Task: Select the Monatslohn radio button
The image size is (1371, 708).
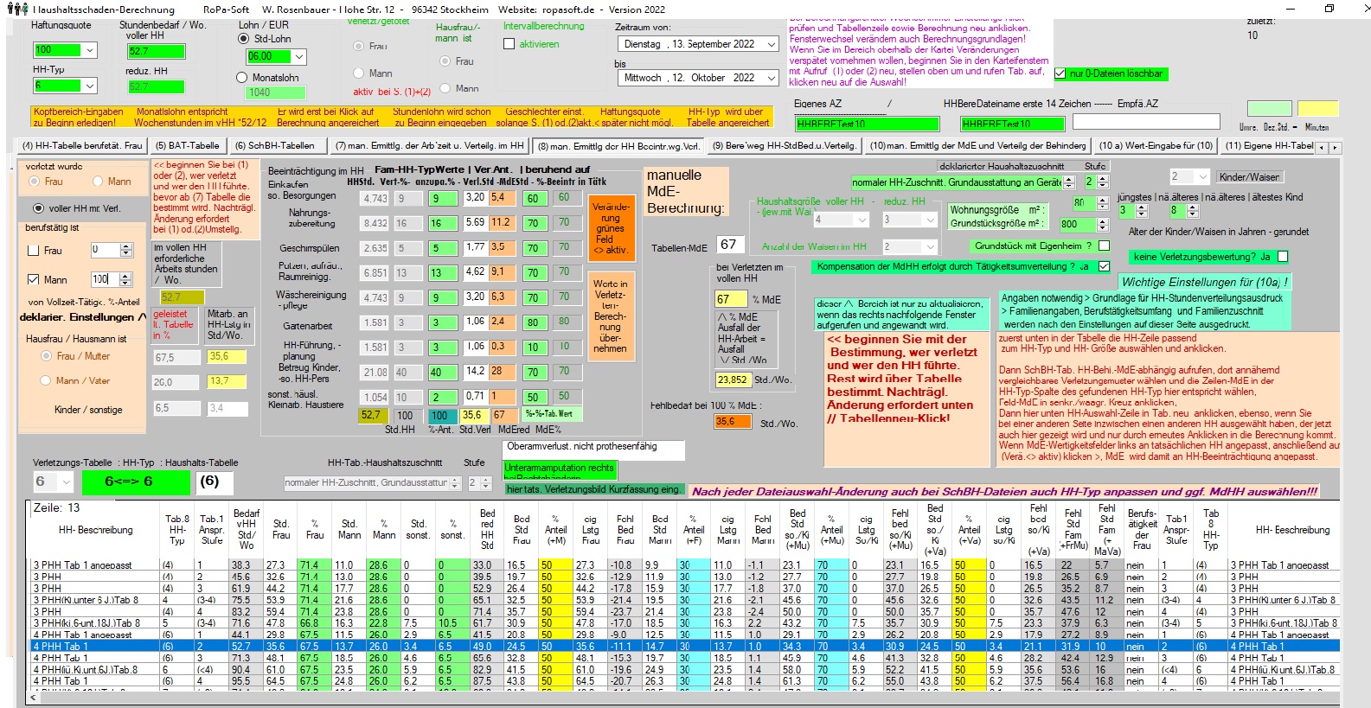Action: tap(242, 78)
